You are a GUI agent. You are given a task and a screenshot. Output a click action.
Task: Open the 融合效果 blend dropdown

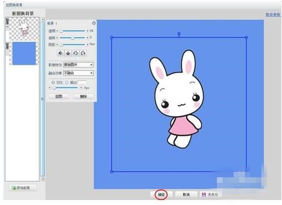[x=78, y=73]
